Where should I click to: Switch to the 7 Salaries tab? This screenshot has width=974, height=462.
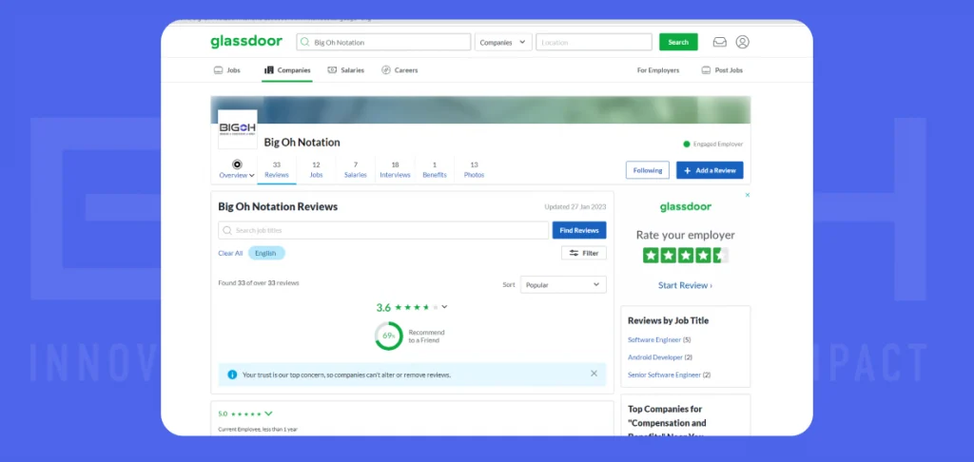(x=356, y=169)
